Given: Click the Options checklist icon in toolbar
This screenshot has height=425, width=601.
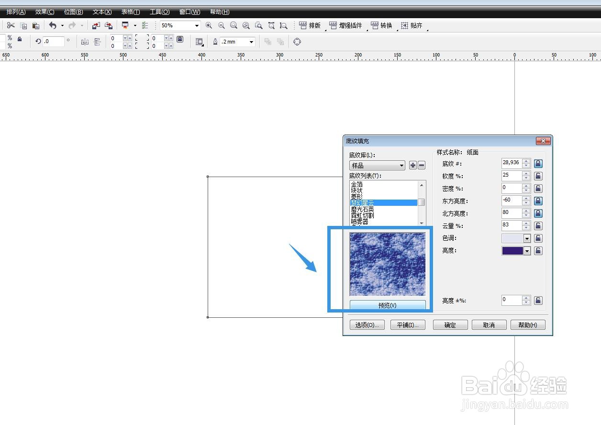Looking at the screenshot, I should [x=145, y=25].
